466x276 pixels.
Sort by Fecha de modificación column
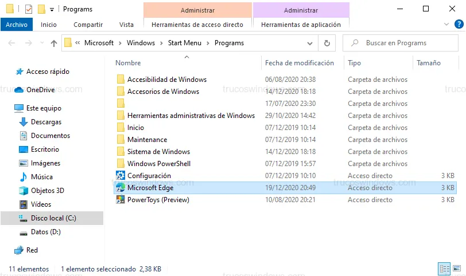pyautogui.click(x=299, y=63)
